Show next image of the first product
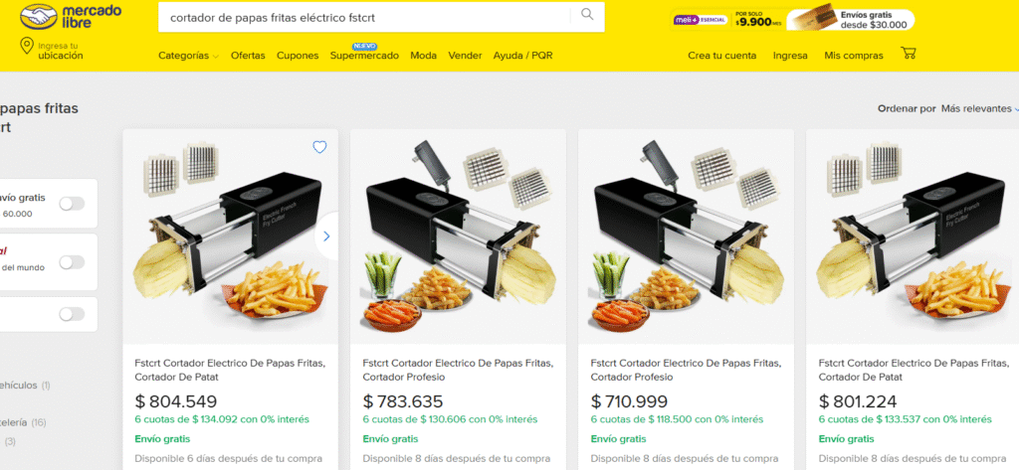 pyautogui.click(x=326, y=236)
